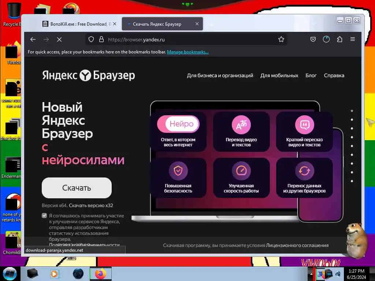Viewport: 375px width, 281px height.
Task: Open Для бизнеса и организаций menu item
Action: point(220,75)
